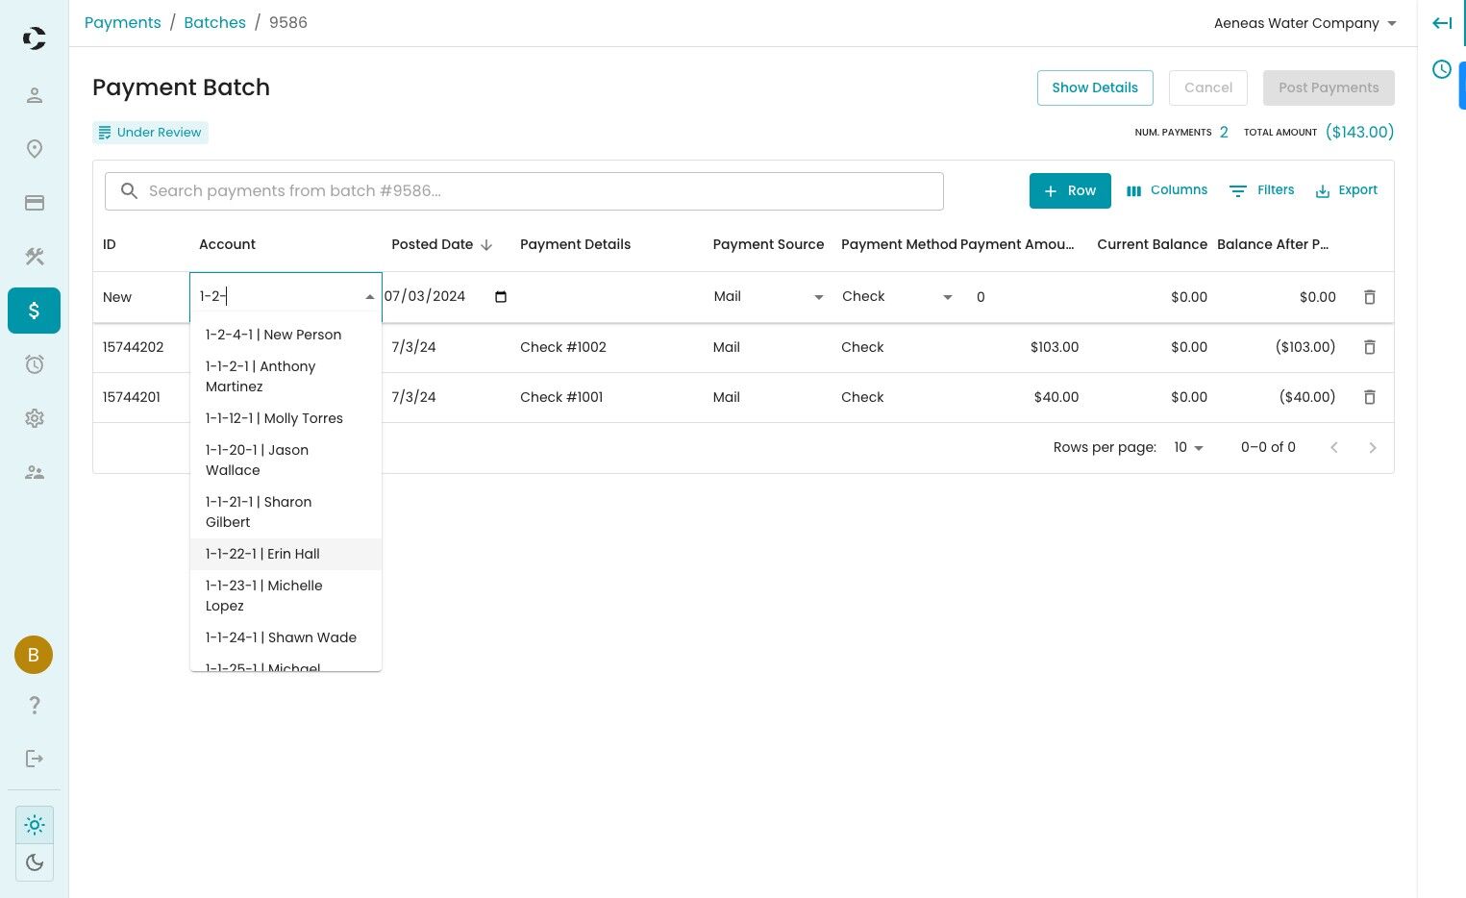Click the Check #1002 cell
The image size is (1466, 898).
pyautogui.click(x=563, y=347)
